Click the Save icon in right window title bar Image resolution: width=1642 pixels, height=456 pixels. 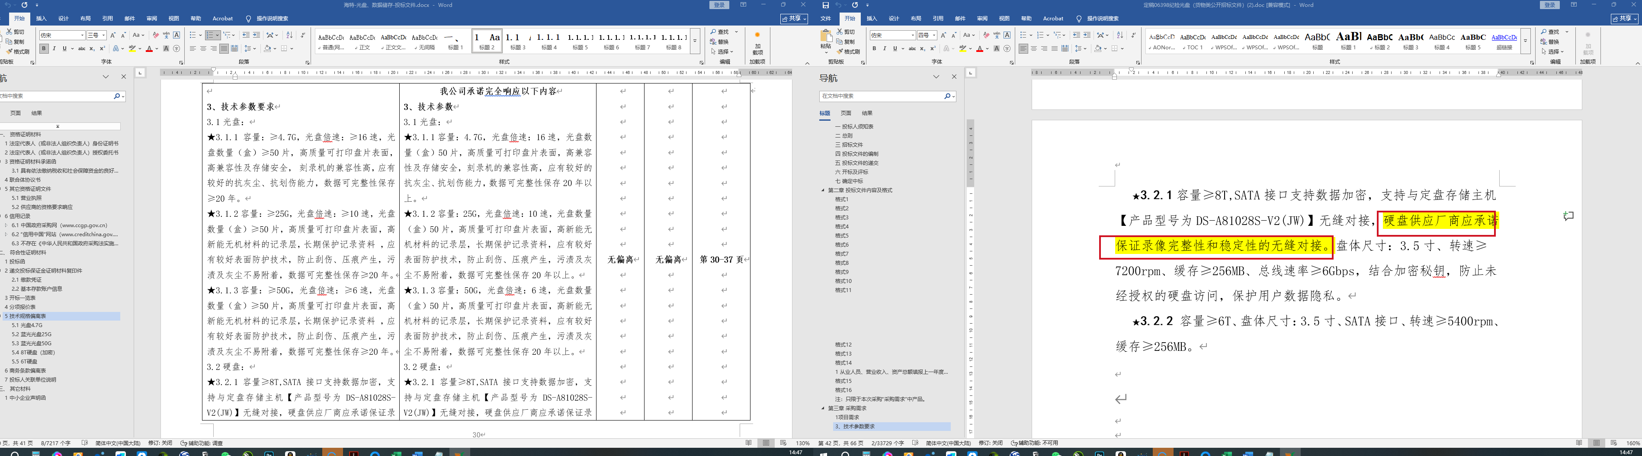pyautogui.click(x=825, y=5)
